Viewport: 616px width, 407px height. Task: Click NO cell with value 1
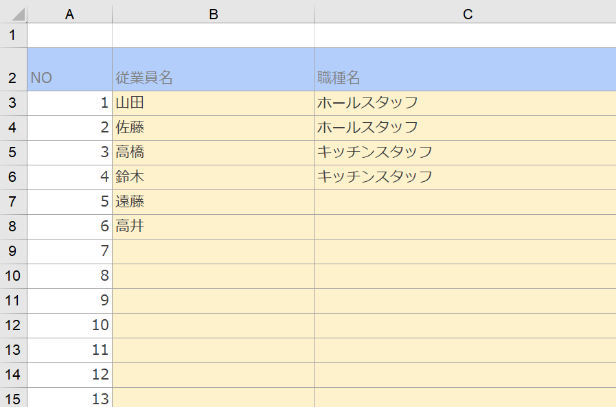click(x=69, y=103)
